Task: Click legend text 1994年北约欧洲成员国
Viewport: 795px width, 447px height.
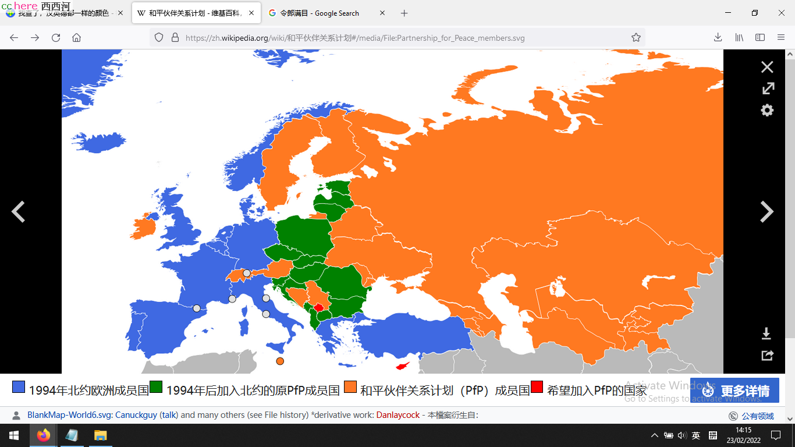Action: point(89,391)
